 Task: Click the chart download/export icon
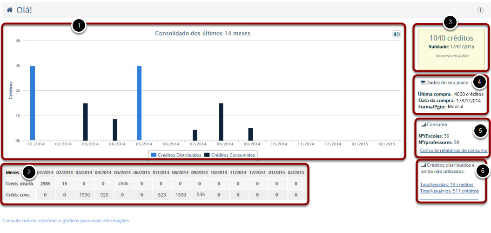coord(396,34)
